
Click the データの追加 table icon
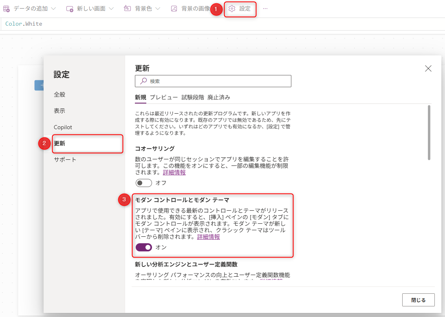6,9
